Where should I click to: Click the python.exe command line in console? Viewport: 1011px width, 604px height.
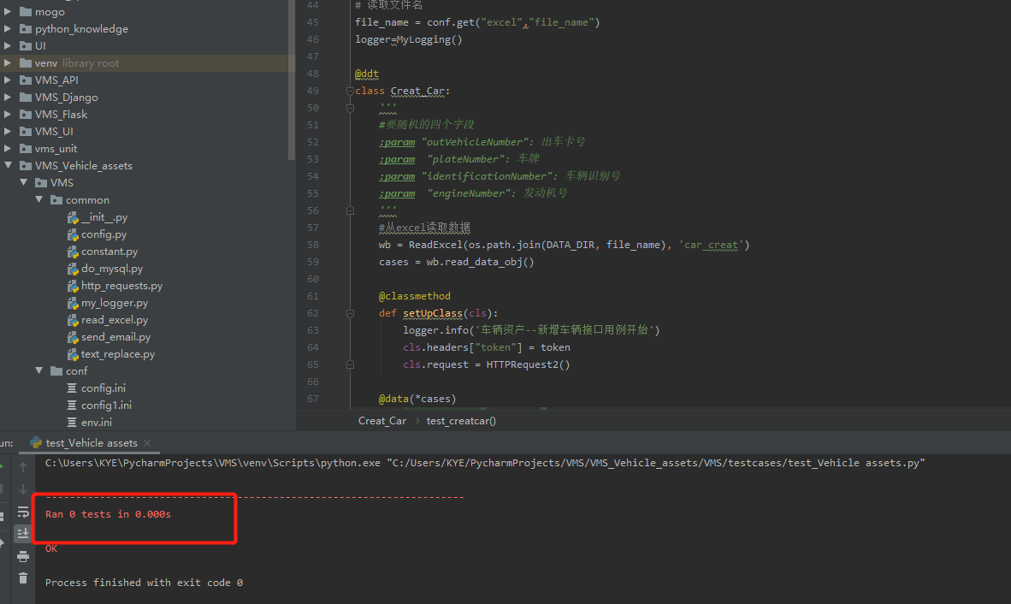pyautogui.click(x=485, y=463)
